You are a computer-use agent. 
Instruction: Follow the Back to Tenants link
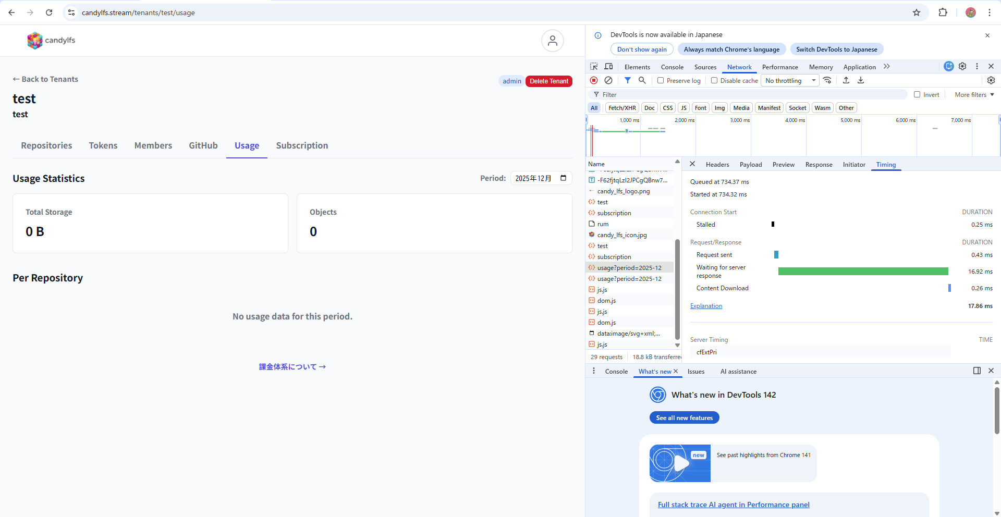(x=45, y=79)
